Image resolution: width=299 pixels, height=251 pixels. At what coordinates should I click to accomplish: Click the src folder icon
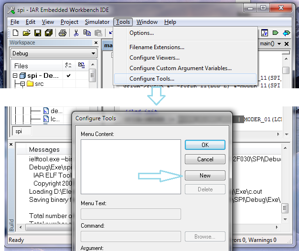[30, 84]
